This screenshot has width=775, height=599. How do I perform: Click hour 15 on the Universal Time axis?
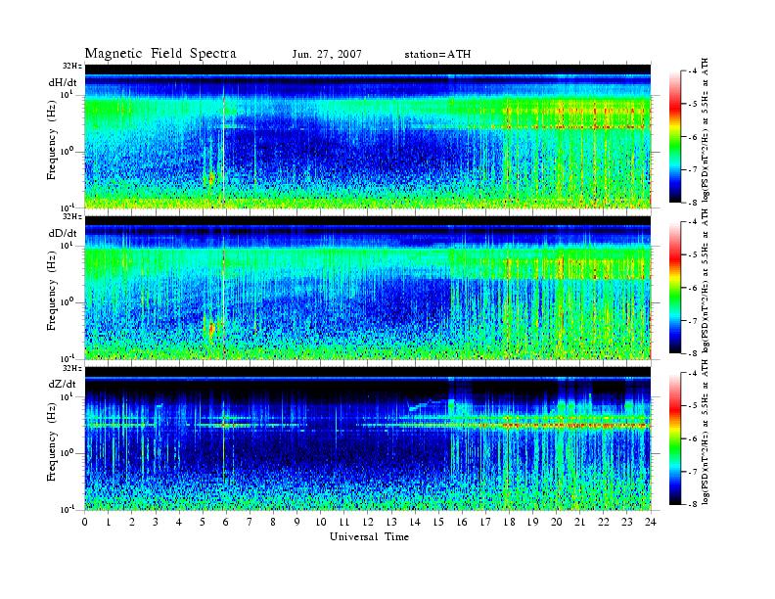click(438, 522)
